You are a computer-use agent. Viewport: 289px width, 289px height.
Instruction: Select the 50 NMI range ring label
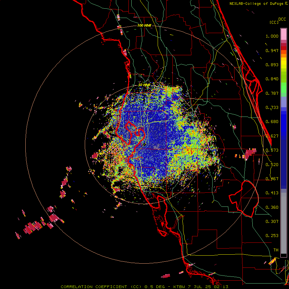[144, 85]
